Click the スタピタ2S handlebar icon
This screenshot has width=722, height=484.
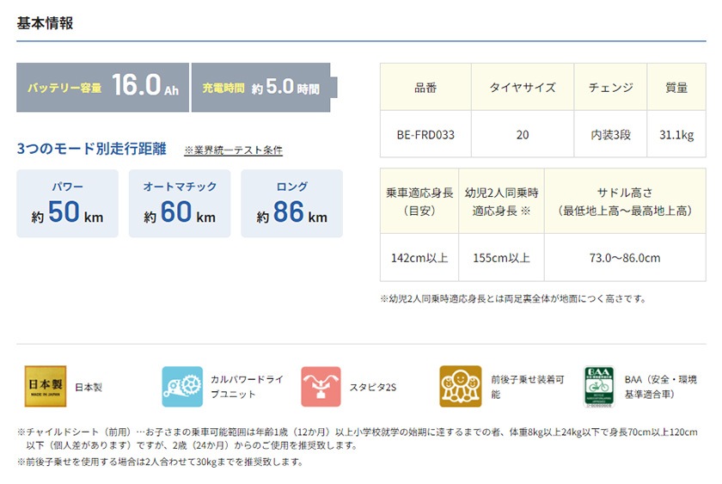point(321,387)
